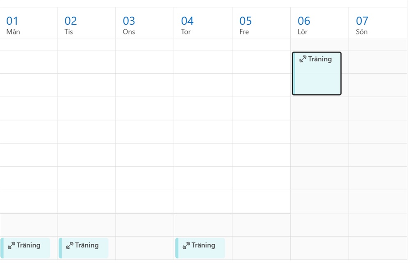
Task: Click the empty Friday slot in the bottom row
Action: (x=261, y=248)
